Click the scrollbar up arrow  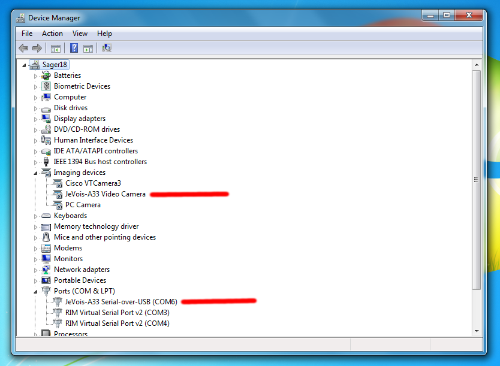pyautogui.click(x=477, y=65)
